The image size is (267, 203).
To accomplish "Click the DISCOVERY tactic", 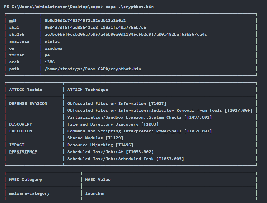I will (20, 124).
